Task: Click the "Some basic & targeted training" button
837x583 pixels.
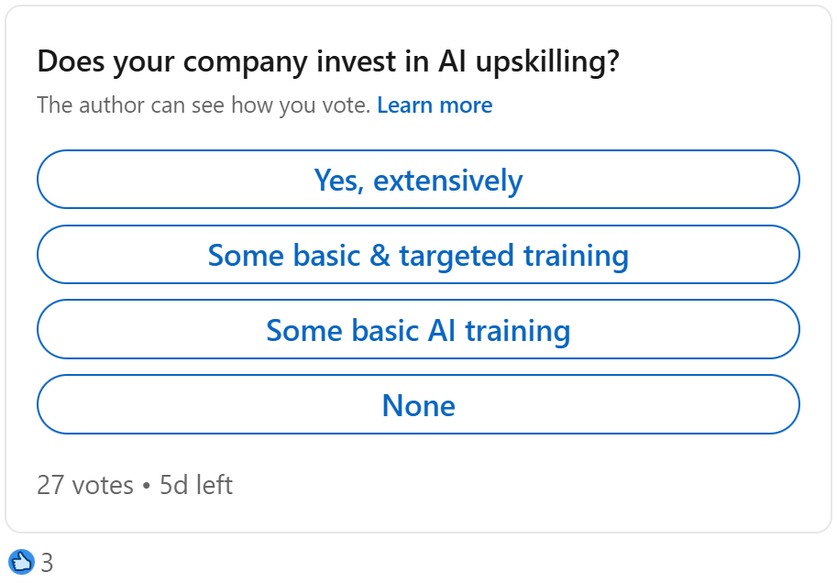Action: click(418, 255)
